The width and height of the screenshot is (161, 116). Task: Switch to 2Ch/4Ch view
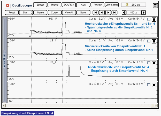68,5
